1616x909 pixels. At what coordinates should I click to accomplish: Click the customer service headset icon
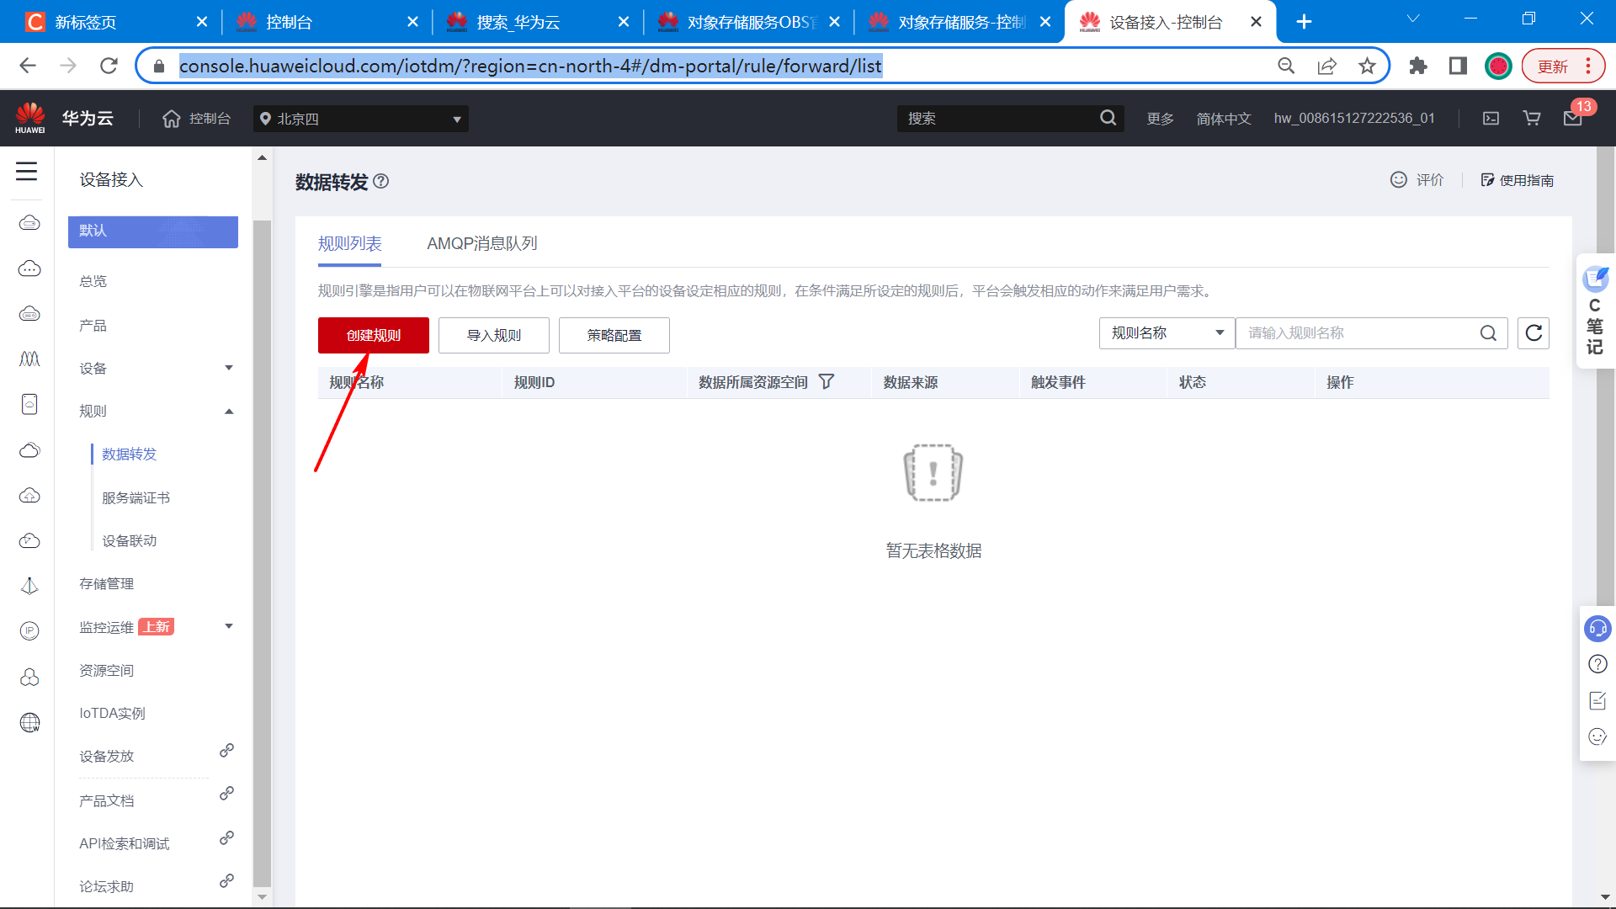click(1597, 629)
